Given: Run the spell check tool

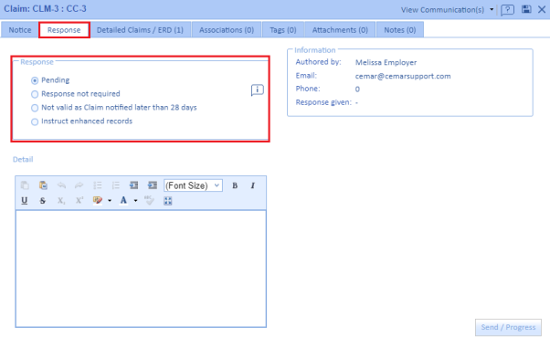Looking at the screenshot, I should 149,200.
